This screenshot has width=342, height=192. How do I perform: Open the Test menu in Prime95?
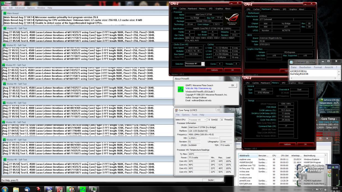pos(4,8)
